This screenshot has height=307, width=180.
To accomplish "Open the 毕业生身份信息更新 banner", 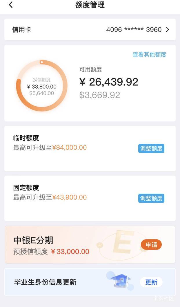I will tap(90, 282).
